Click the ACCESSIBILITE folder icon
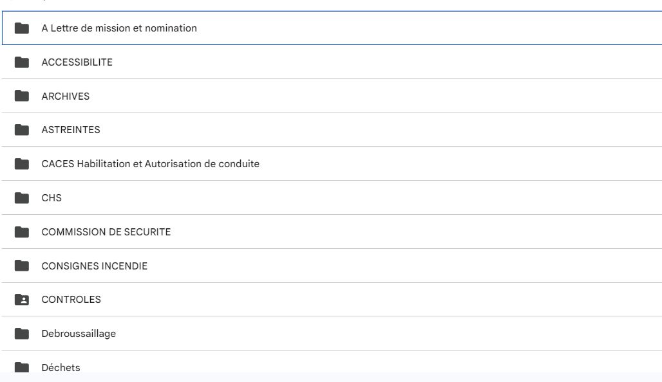 pyautogui.click(x=21, y=62)
